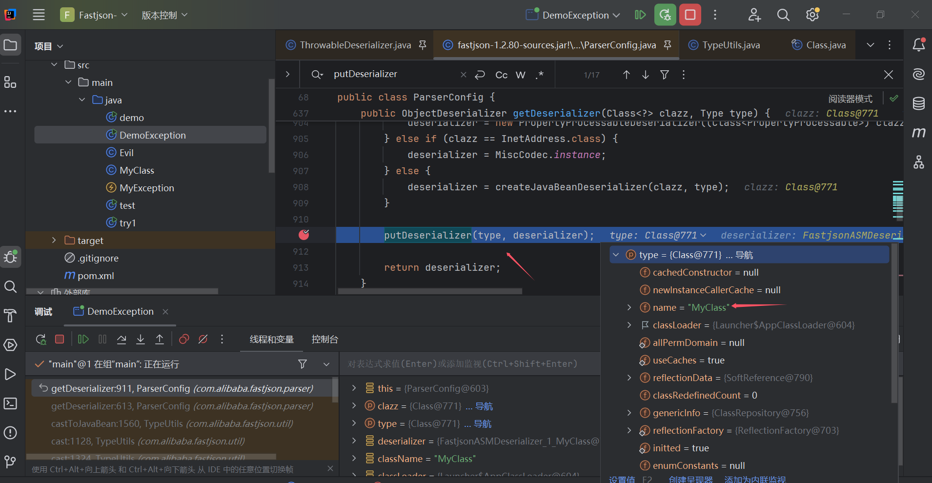
Task: Click 阅读器模式 reader mode button
Action: click(851, 99)
